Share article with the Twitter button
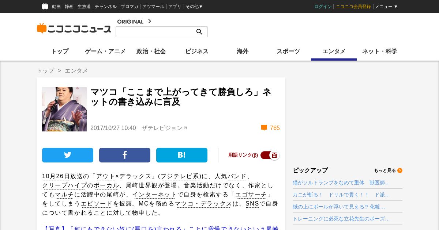 click(68, 155)
